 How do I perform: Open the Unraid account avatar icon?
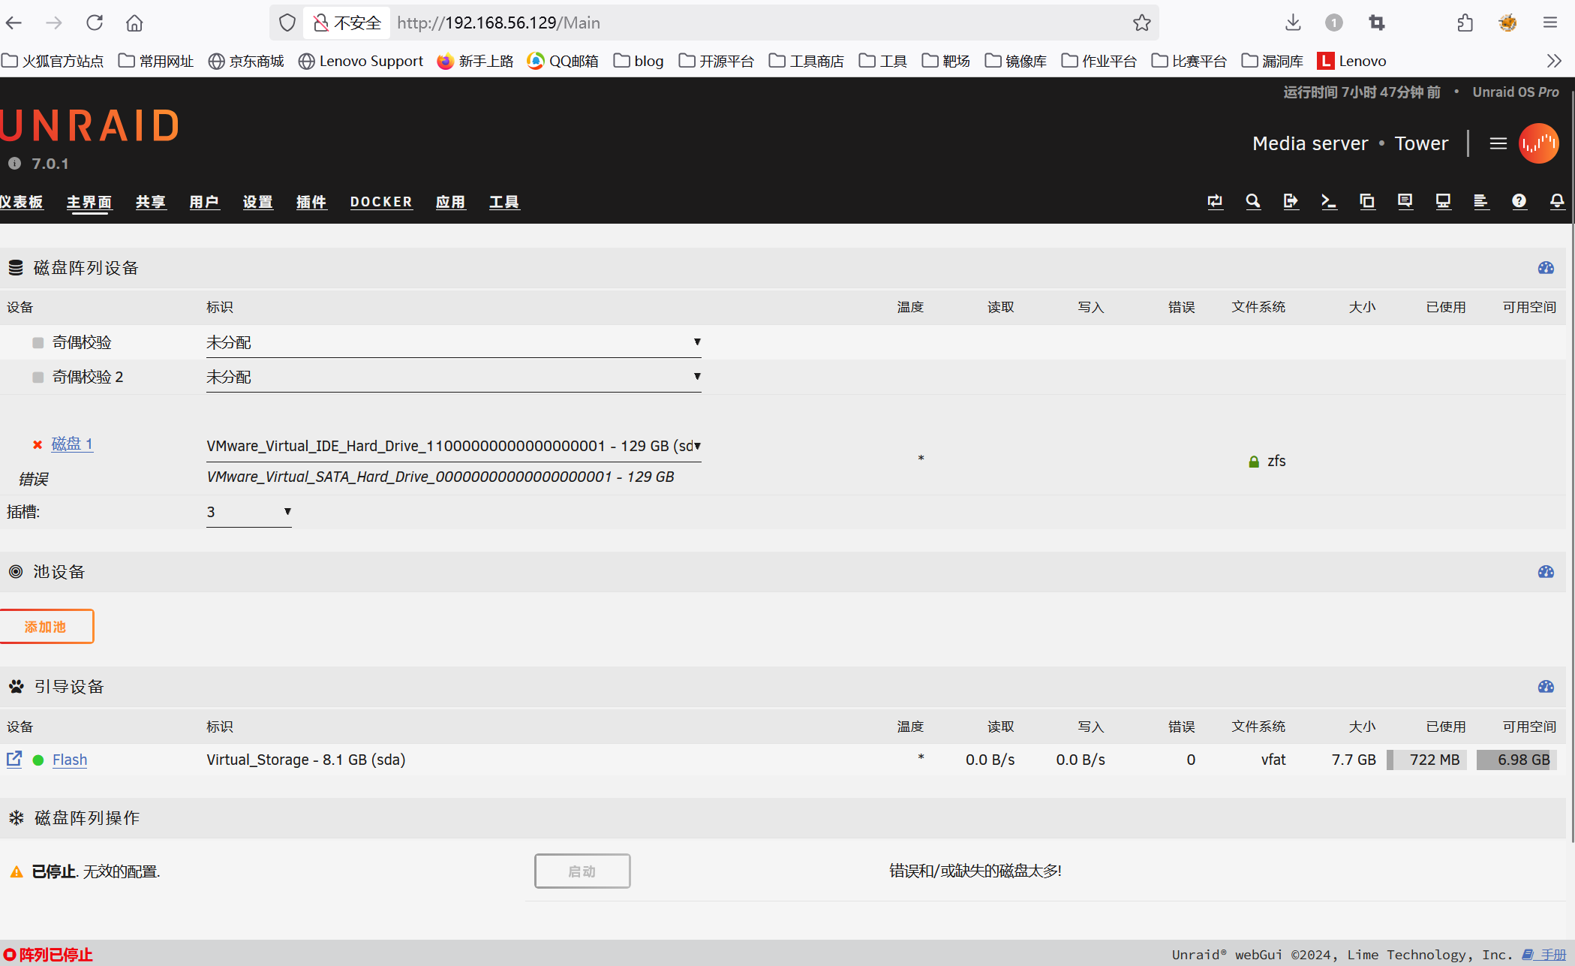(x=1538, y=143)
